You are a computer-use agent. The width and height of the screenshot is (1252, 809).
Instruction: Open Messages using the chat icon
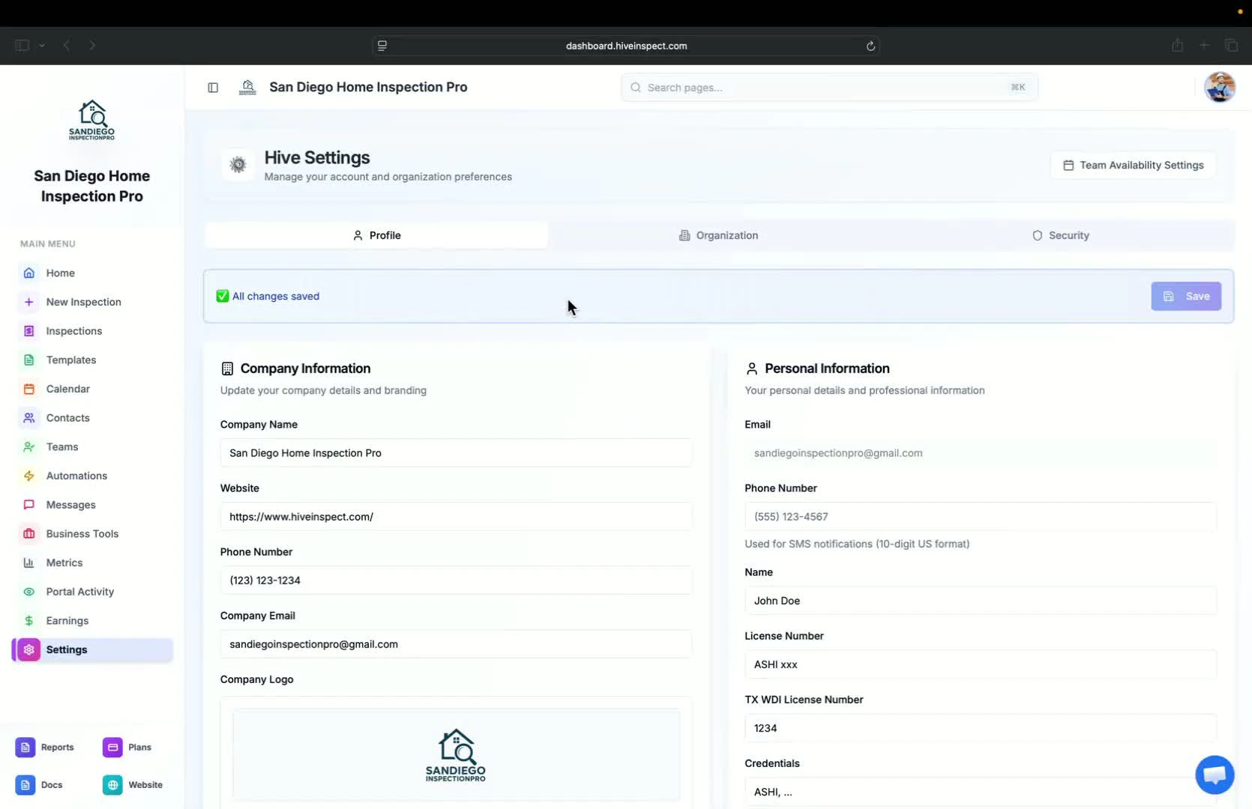28,504
